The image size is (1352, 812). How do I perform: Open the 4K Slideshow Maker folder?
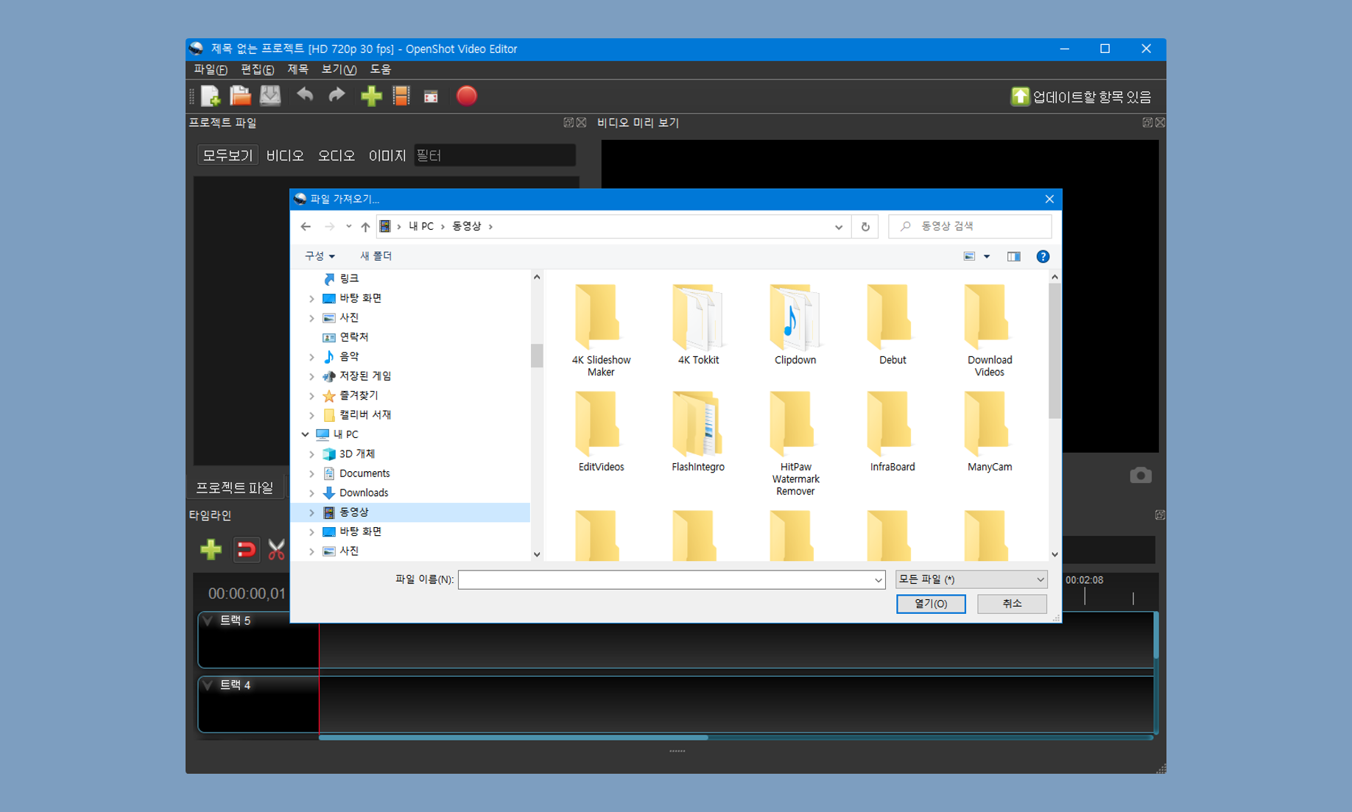coord(601,331)
